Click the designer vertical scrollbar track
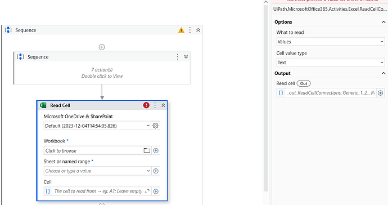This screenshot has height=205, width=388. click(x=265, y=98)
